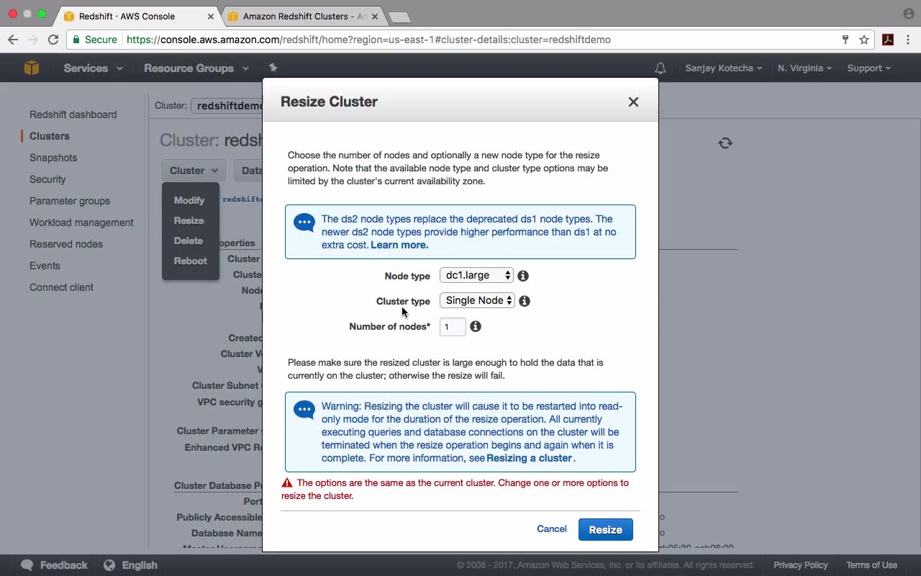Viewport: 921px width, 576px height.
Task: Open Workload management in the sidebar
Action: tap(81, 222)
